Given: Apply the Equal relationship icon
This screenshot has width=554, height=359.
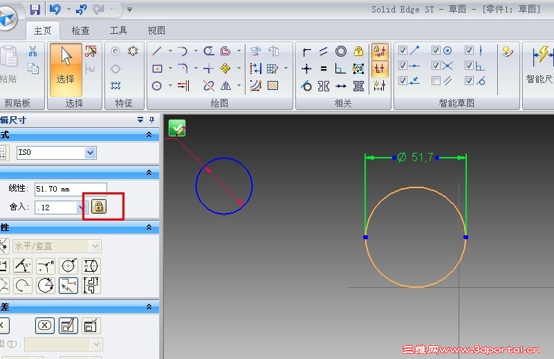Looking at the screenshot, I should click(324, 68).
